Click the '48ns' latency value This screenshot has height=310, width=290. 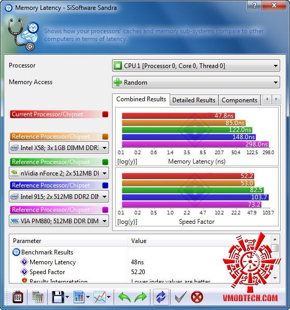[x=137, y=262]
